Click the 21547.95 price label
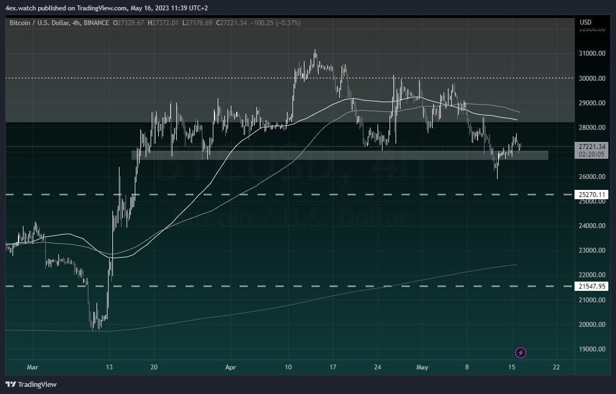Screen dimensions: 616x394 [591, 286]
